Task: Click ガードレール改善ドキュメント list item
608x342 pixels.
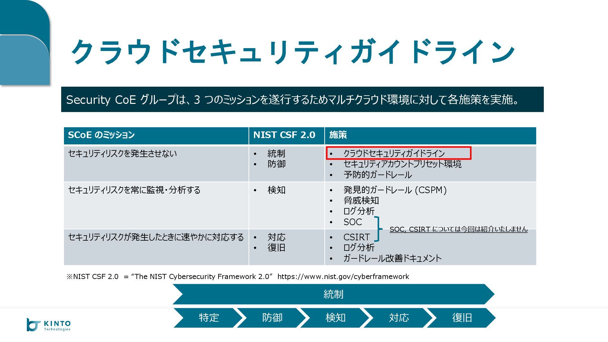Action: (392, 258)
